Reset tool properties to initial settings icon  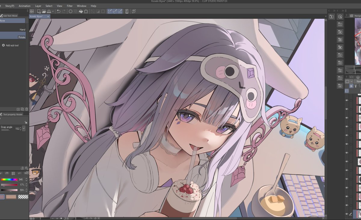click(22, 168)
